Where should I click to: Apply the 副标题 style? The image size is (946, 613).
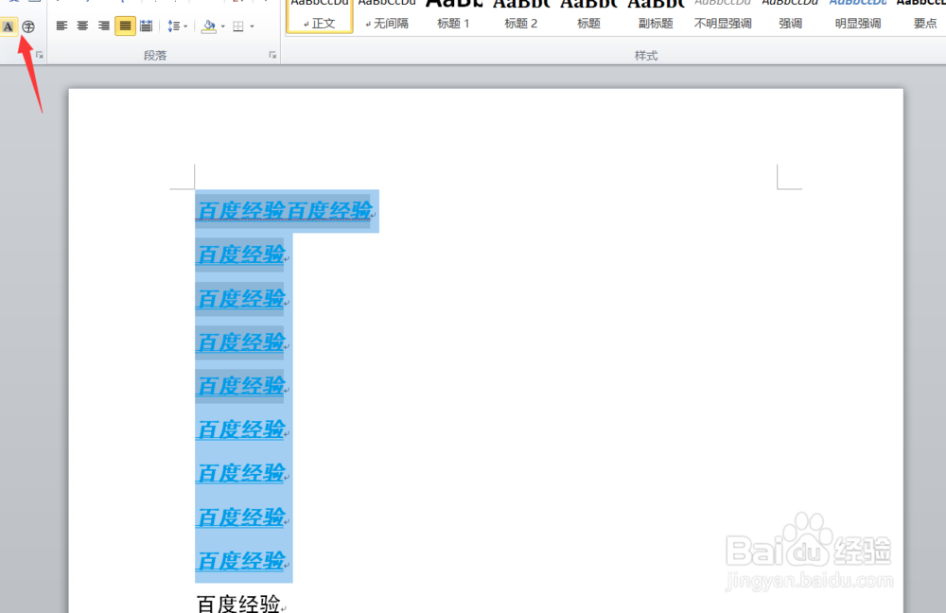click(x=656, y=16)
